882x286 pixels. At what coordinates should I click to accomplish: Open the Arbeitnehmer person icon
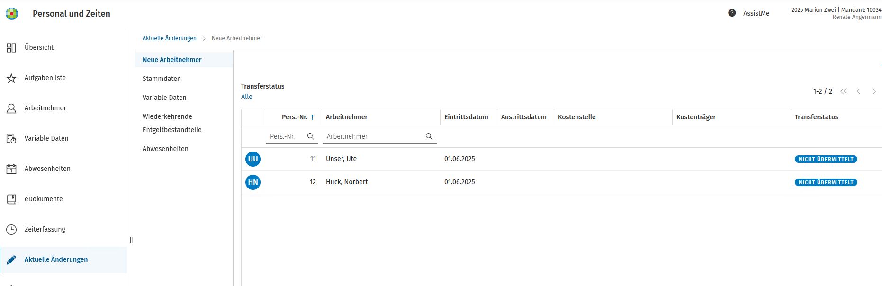click(x=11, y=108)
